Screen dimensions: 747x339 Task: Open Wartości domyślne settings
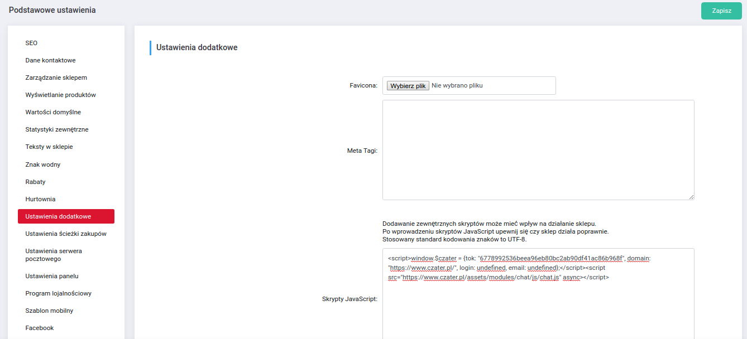53,112
